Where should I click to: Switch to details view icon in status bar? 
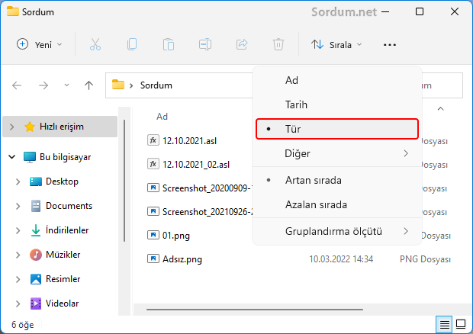point(444,324)
